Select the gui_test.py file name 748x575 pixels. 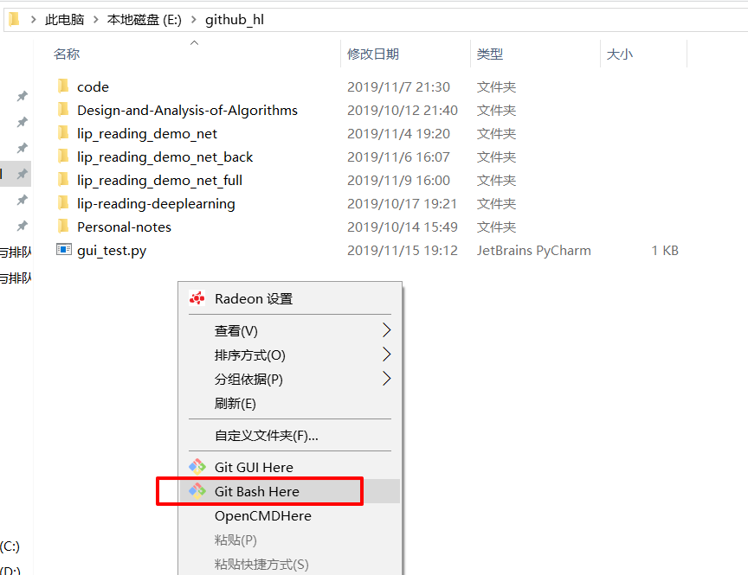[112, 250]
